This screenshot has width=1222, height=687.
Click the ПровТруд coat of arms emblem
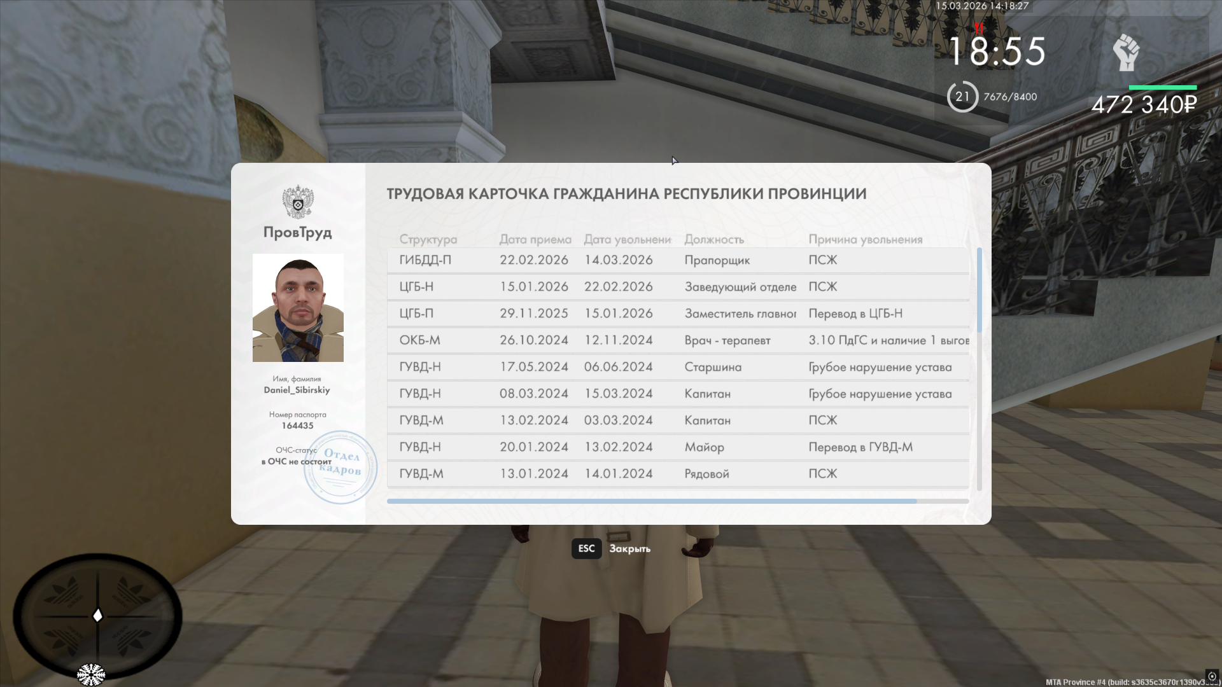(x=298, y=202)
